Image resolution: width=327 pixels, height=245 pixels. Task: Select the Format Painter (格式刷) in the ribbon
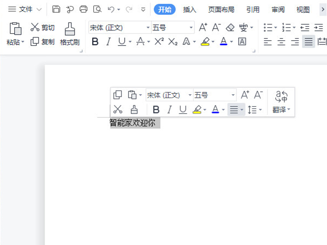(69, 34)
